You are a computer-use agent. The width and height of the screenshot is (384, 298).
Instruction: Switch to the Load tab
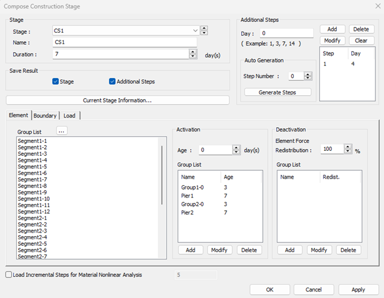(70, 116)
